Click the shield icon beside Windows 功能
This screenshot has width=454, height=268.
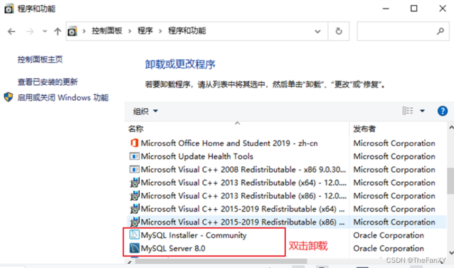(x=8, y=97)
